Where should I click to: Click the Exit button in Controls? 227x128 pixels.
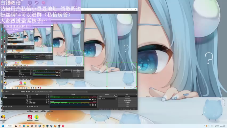(127, 106)
